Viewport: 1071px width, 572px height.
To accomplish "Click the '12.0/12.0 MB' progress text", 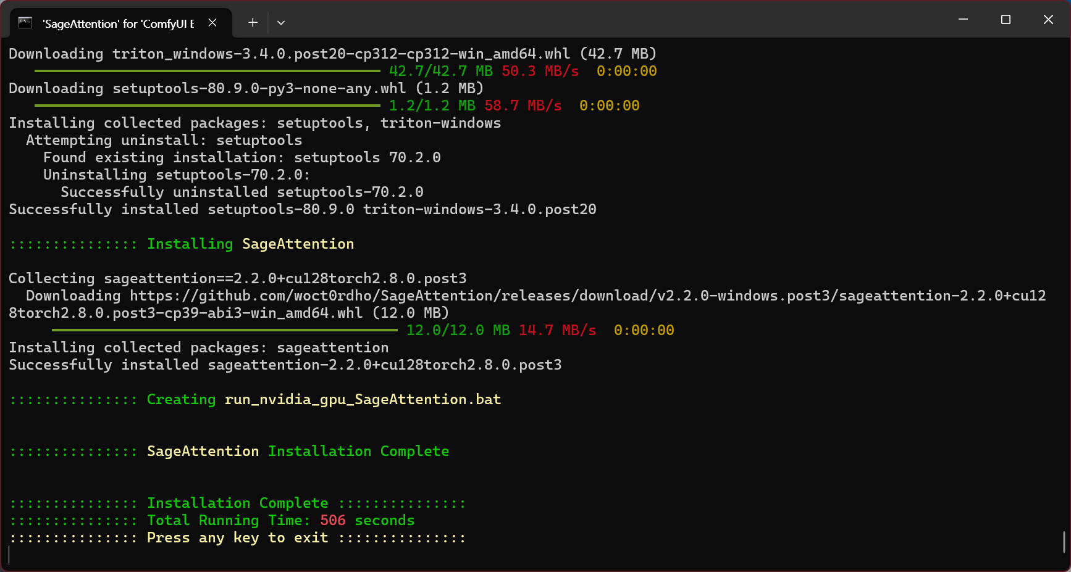I will pos(458,330).
